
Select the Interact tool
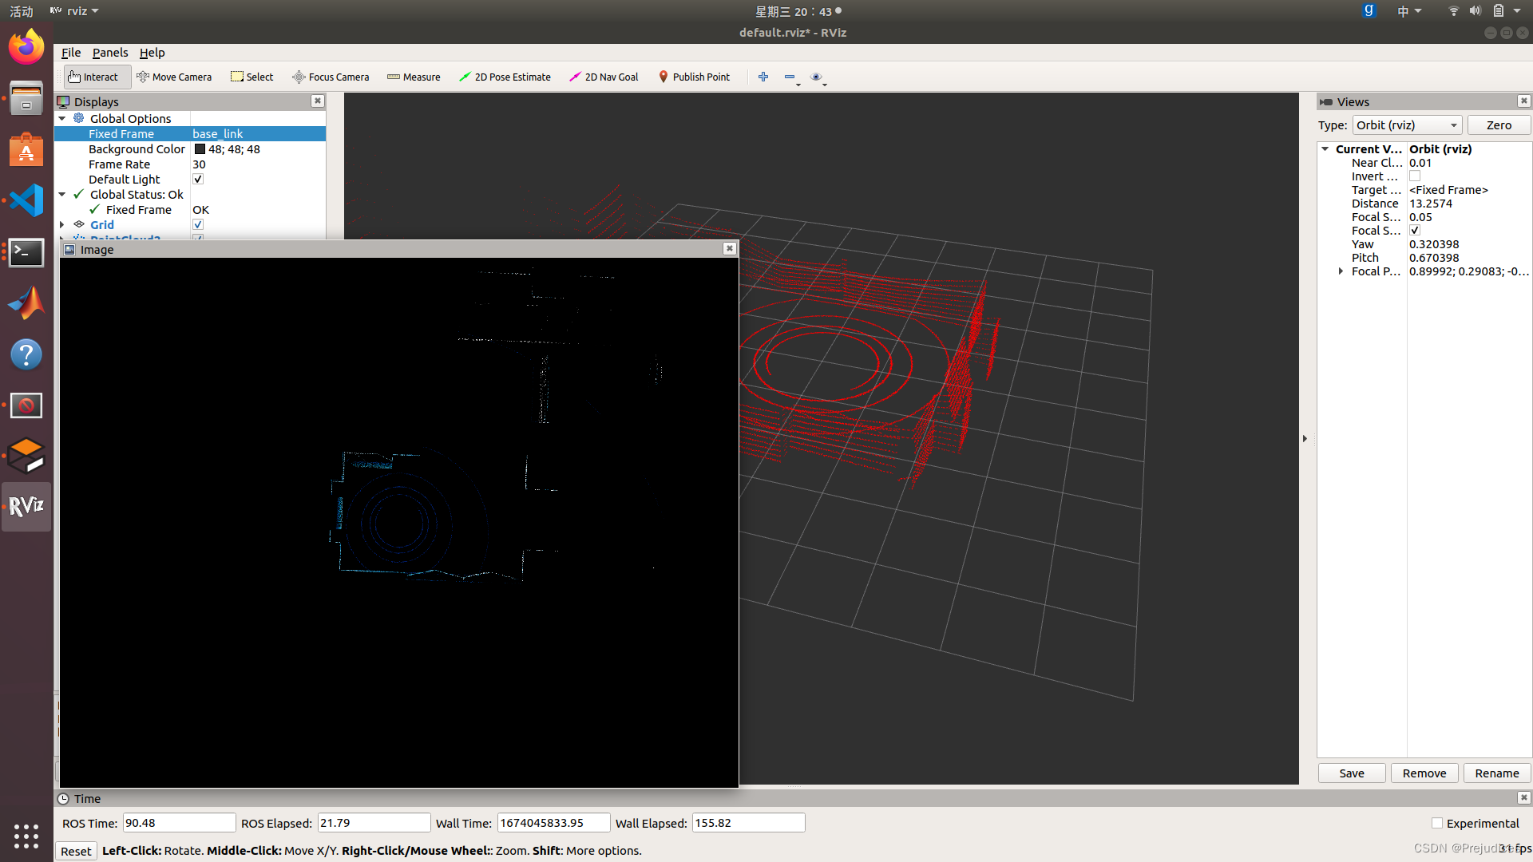tap(93, 77)
